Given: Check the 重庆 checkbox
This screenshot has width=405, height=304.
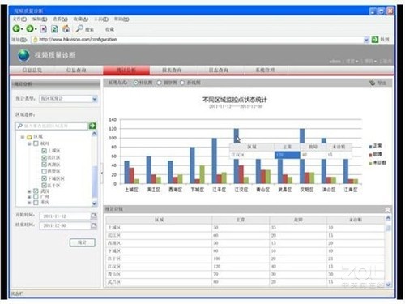Looking at the screenshot, I should tap(36, 202).
